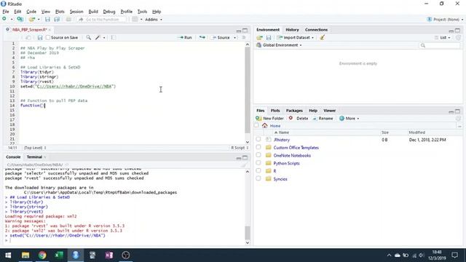Expand the Addins dropdown
Image resolution: width=466 pixels, height=262 pixels.
[x=154, y=20]
